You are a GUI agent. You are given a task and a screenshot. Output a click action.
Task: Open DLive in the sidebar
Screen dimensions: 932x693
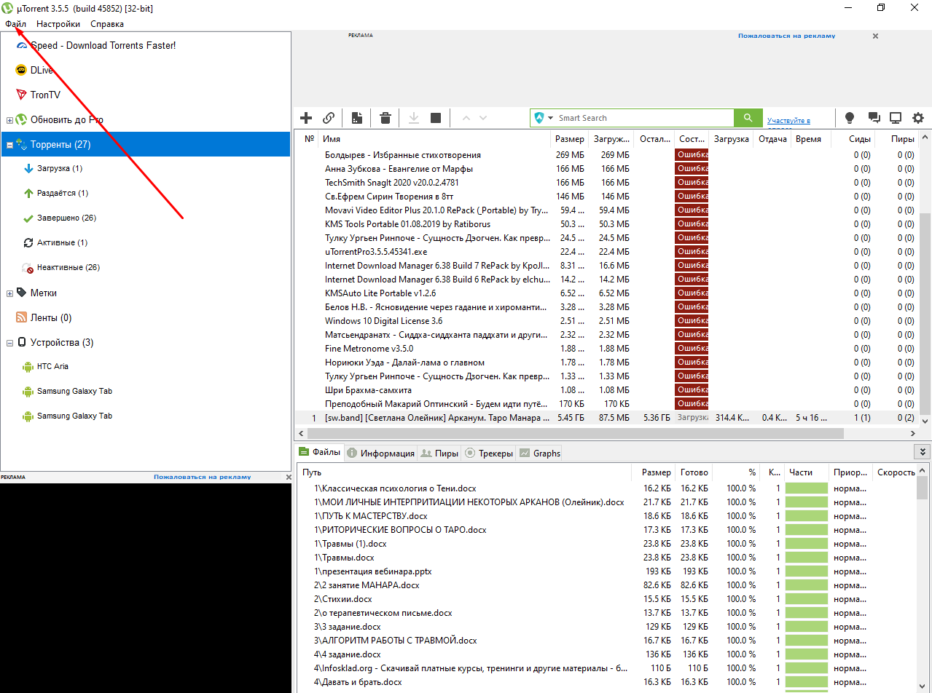point(34,70)
